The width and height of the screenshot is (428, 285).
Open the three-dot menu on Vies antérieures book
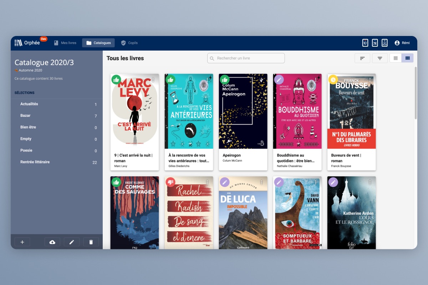[x=207, y=80]
